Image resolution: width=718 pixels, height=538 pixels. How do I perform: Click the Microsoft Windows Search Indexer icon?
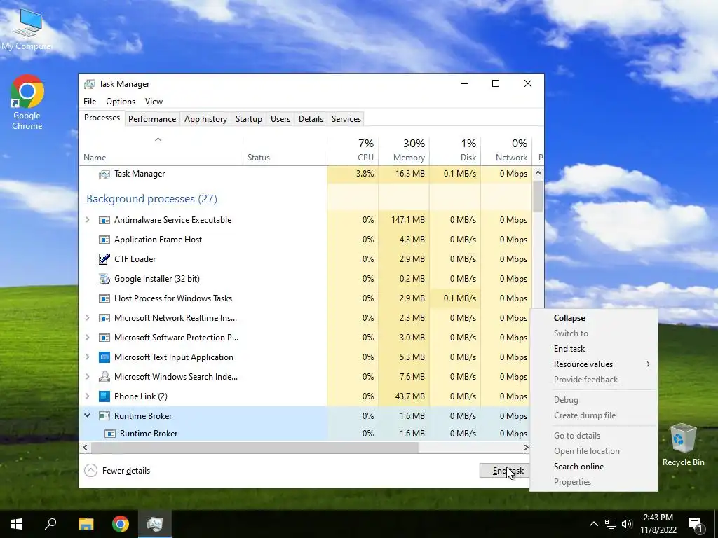tap(104, 377)
